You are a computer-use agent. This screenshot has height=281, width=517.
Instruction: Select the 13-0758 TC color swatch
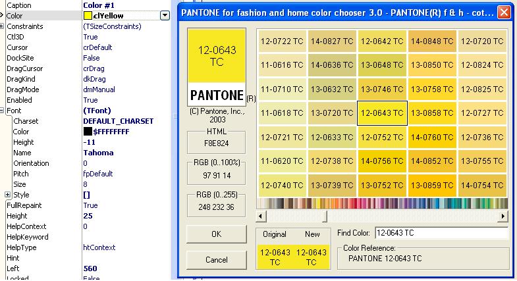[x=432, y=89]
